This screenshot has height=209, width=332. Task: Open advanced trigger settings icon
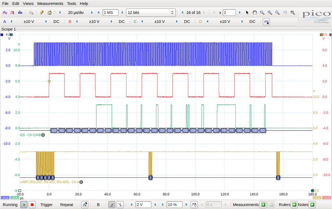[x=85, y=205]
